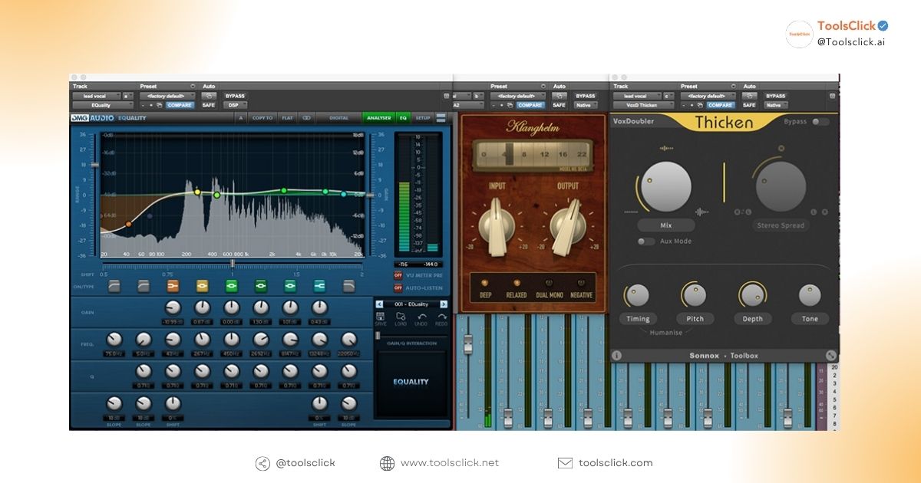Screen dimensions: 921x483
Task: Toggle VoxDoubler Bypass switch
Action: point(820,121)
